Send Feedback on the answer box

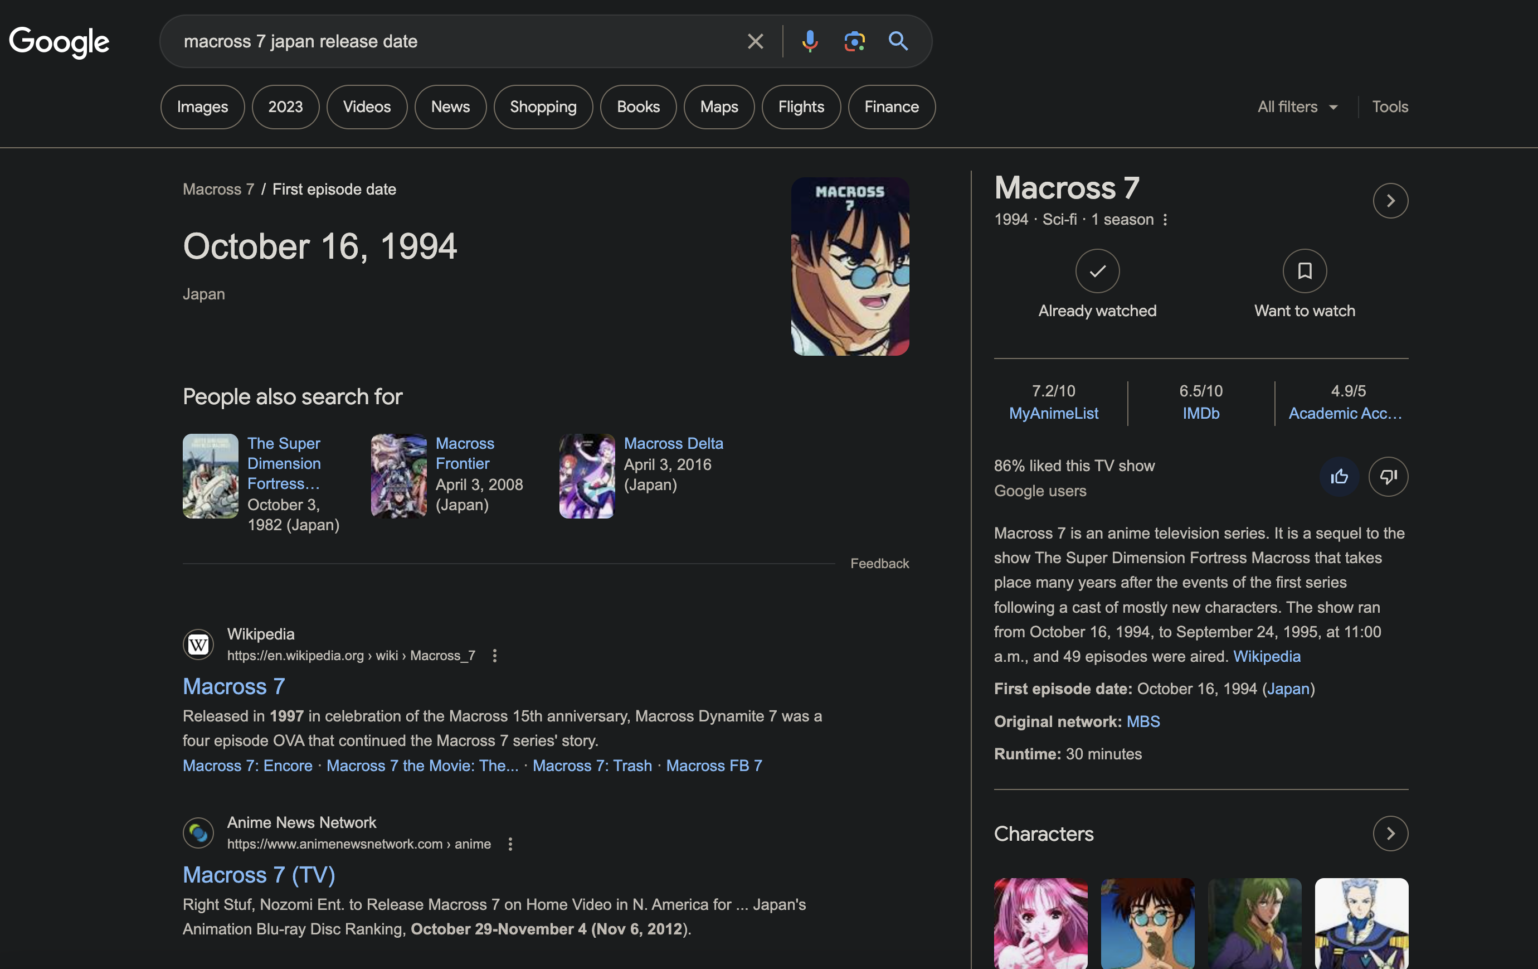(x=879, y=563)
